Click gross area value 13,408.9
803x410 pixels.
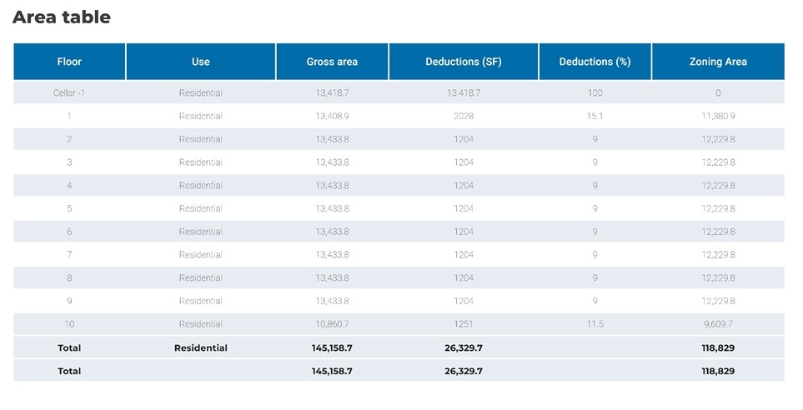pos(332,116)
